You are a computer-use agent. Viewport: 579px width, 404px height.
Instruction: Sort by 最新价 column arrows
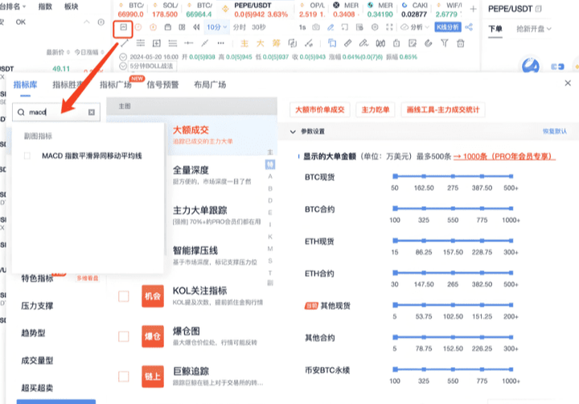[68, 52]
